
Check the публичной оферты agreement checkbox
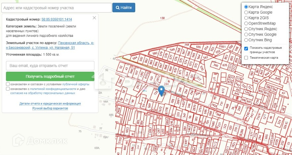click(x=8, y=84)
